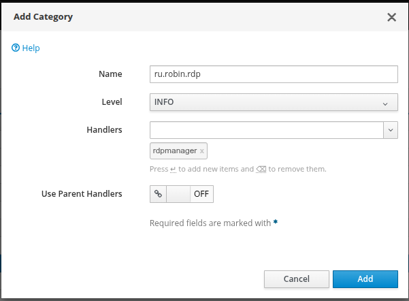Click the Level dropdown chevron arrow

[x=385, y=104]
